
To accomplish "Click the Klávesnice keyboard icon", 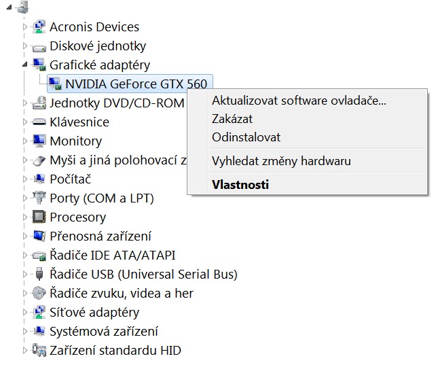I will pos(39,122).
